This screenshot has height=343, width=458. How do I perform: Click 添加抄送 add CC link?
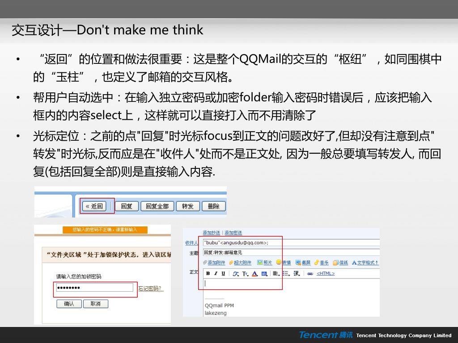[x=212, y=233]
